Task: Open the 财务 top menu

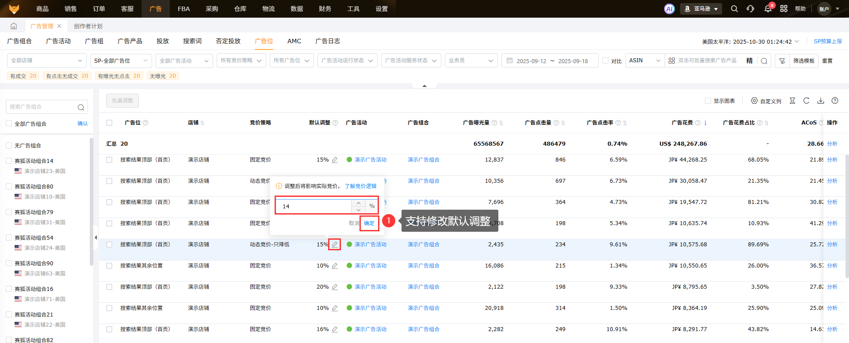Action: pyautogui.click(x=325, y=9)
